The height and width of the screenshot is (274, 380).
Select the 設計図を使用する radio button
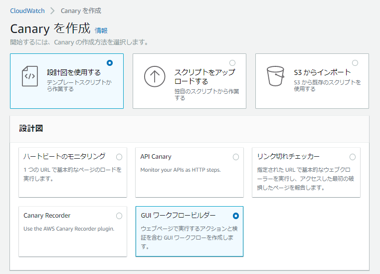click(110, 63)
